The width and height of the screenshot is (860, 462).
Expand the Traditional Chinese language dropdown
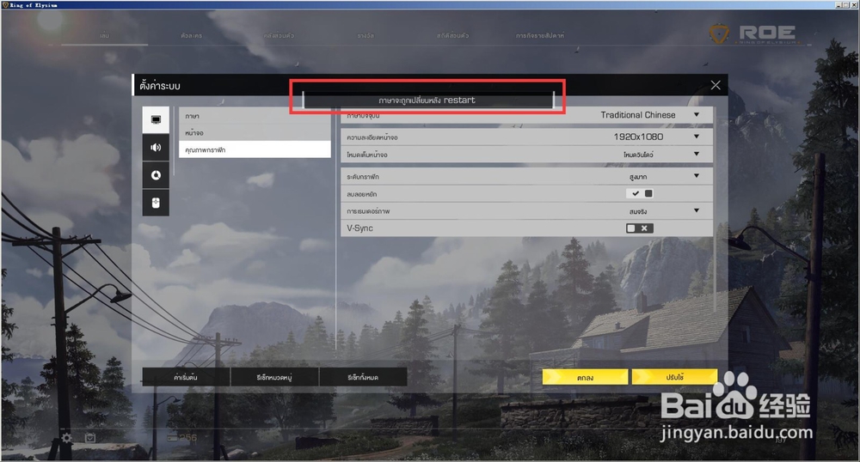click(697, 115)
